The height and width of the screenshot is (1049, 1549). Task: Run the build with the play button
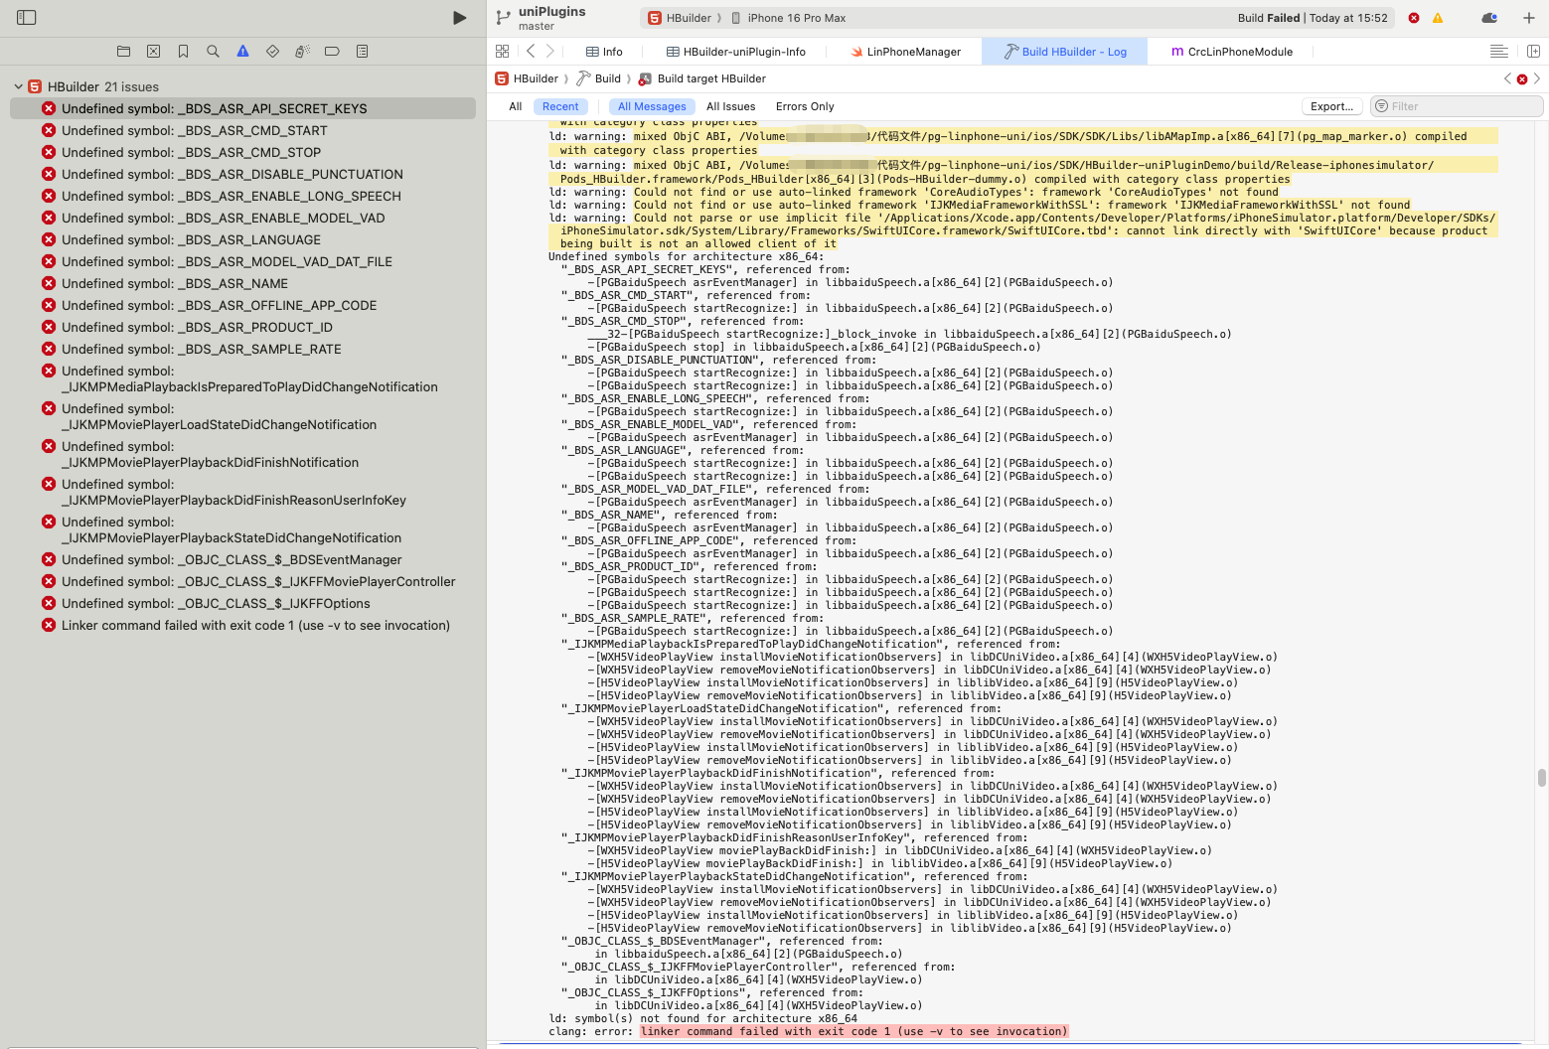(459, 18)
